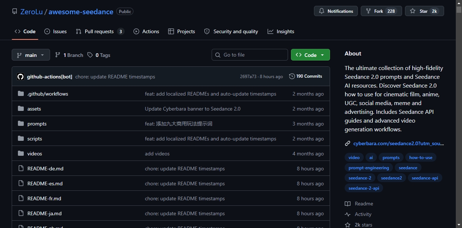462x228 pixels.
Task: Fork this repository
Action: point(381,11)
